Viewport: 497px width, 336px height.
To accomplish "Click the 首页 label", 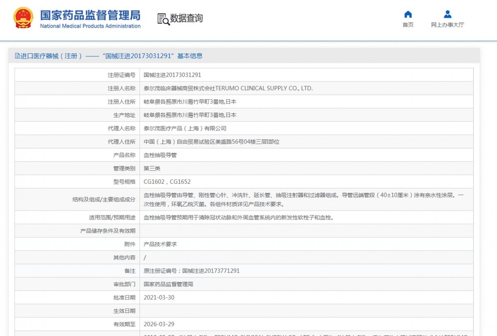I will coord(408,25).
